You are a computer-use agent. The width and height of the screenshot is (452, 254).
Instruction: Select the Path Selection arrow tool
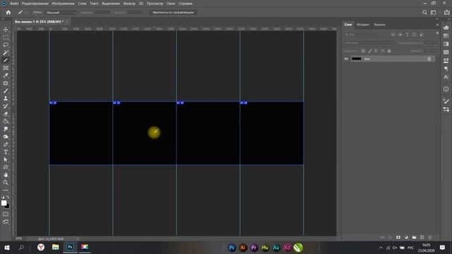coord(6,159)
